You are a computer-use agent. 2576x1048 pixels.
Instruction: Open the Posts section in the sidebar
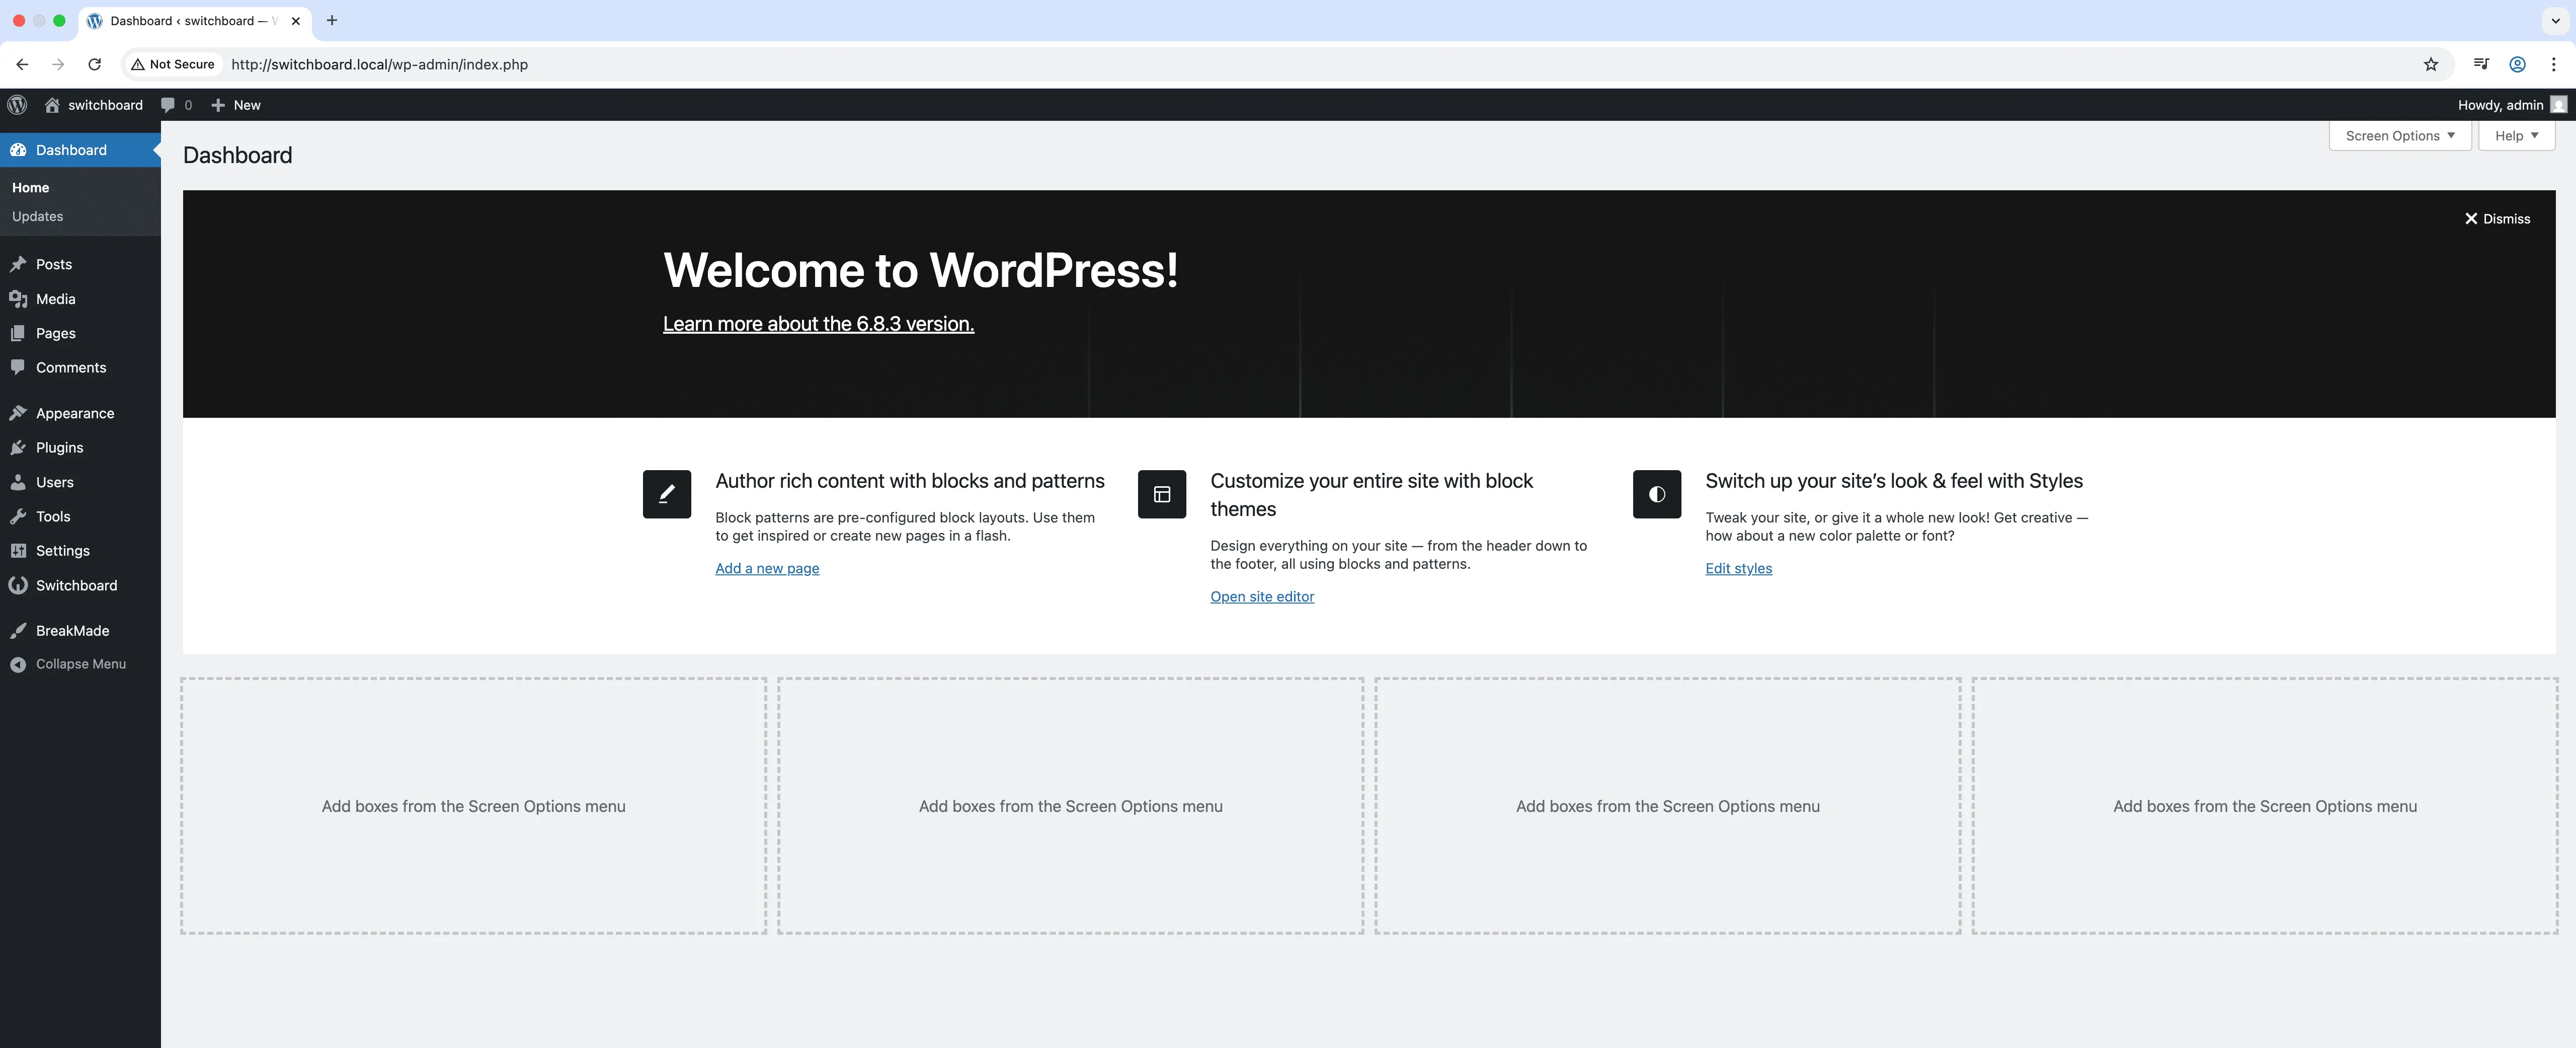coord(53,264)
